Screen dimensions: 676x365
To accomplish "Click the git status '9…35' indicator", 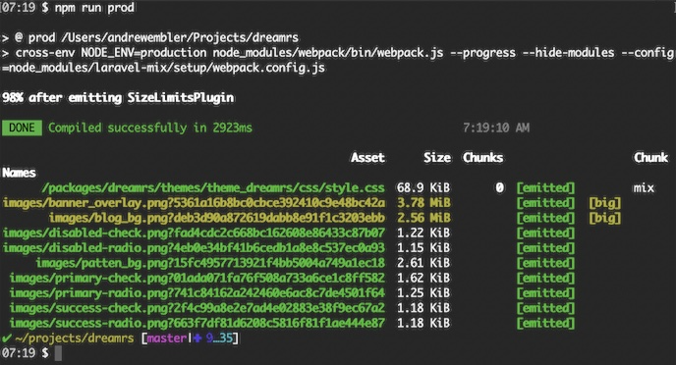I will coord(219,339).
